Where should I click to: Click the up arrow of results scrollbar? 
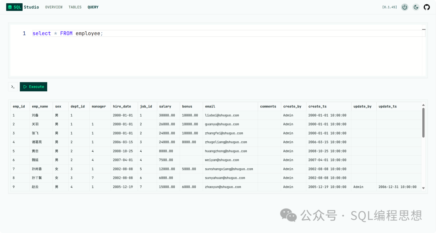[423, 105]
